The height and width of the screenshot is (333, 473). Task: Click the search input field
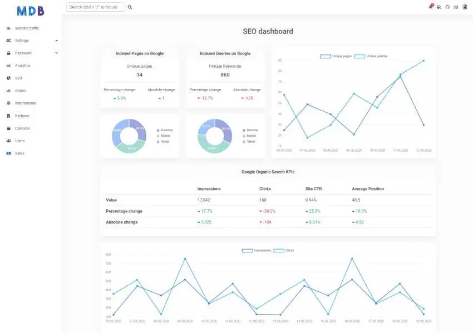click(95, 7)
